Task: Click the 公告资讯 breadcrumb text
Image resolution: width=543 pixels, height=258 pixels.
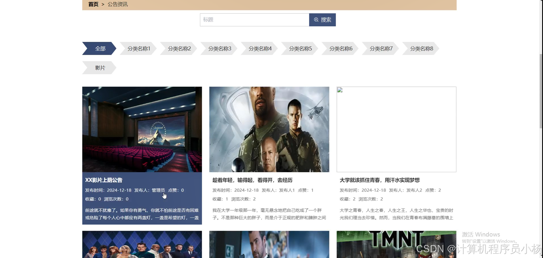Action: click(118, 4)
